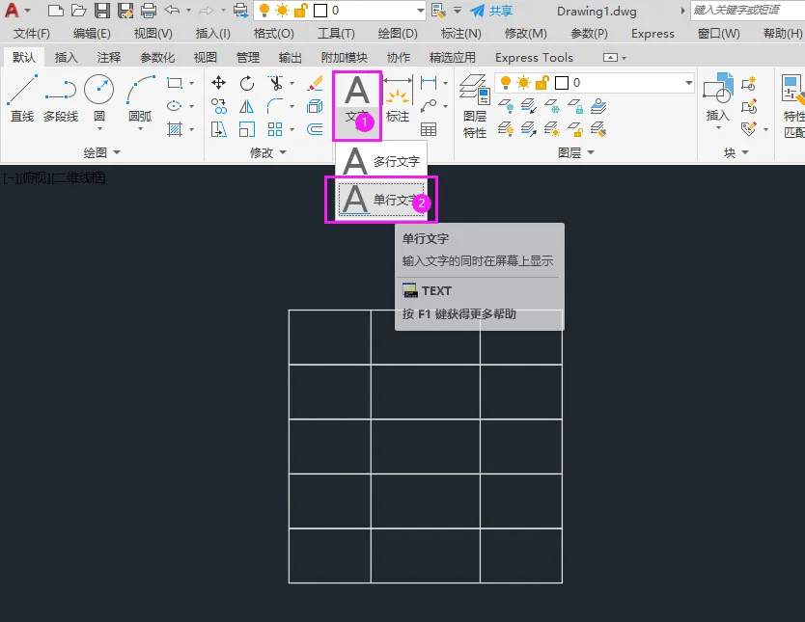Click the Rotate tool icon
The image size is (805, 622).
coord(247,83)
